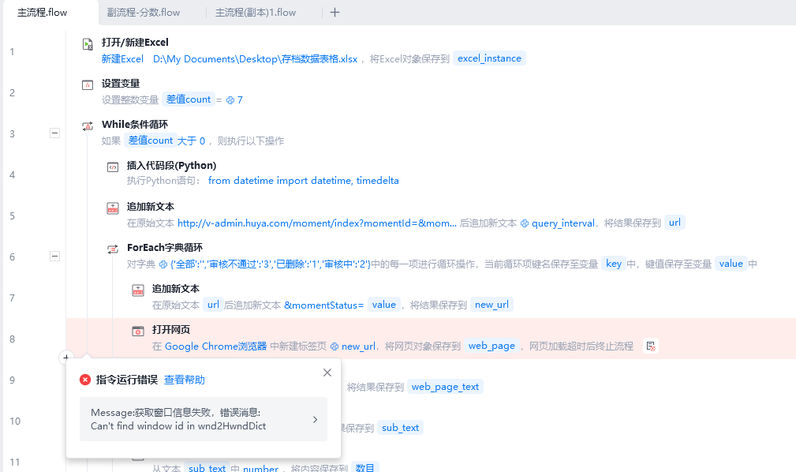Screen dimensions: 796x472
Task: Collapse the ForEach字典循环 block
Action: tap(54, 257)
